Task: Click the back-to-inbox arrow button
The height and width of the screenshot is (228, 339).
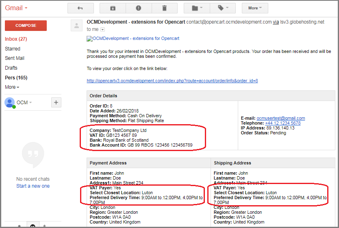Action: [80, 8]
